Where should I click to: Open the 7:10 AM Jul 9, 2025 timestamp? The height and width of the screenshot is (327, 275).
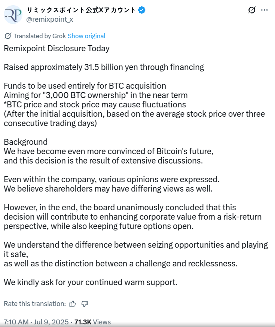[x=36, y=322]
